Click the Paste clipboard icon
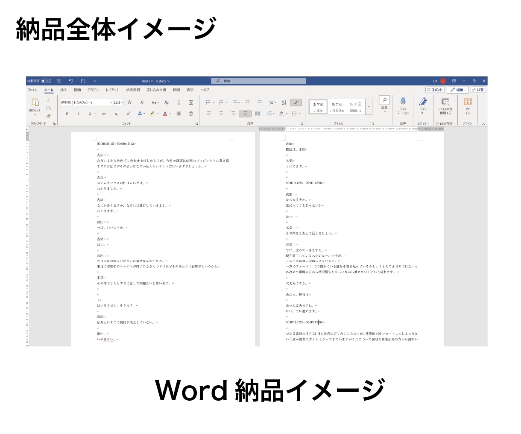 point(35,102)
